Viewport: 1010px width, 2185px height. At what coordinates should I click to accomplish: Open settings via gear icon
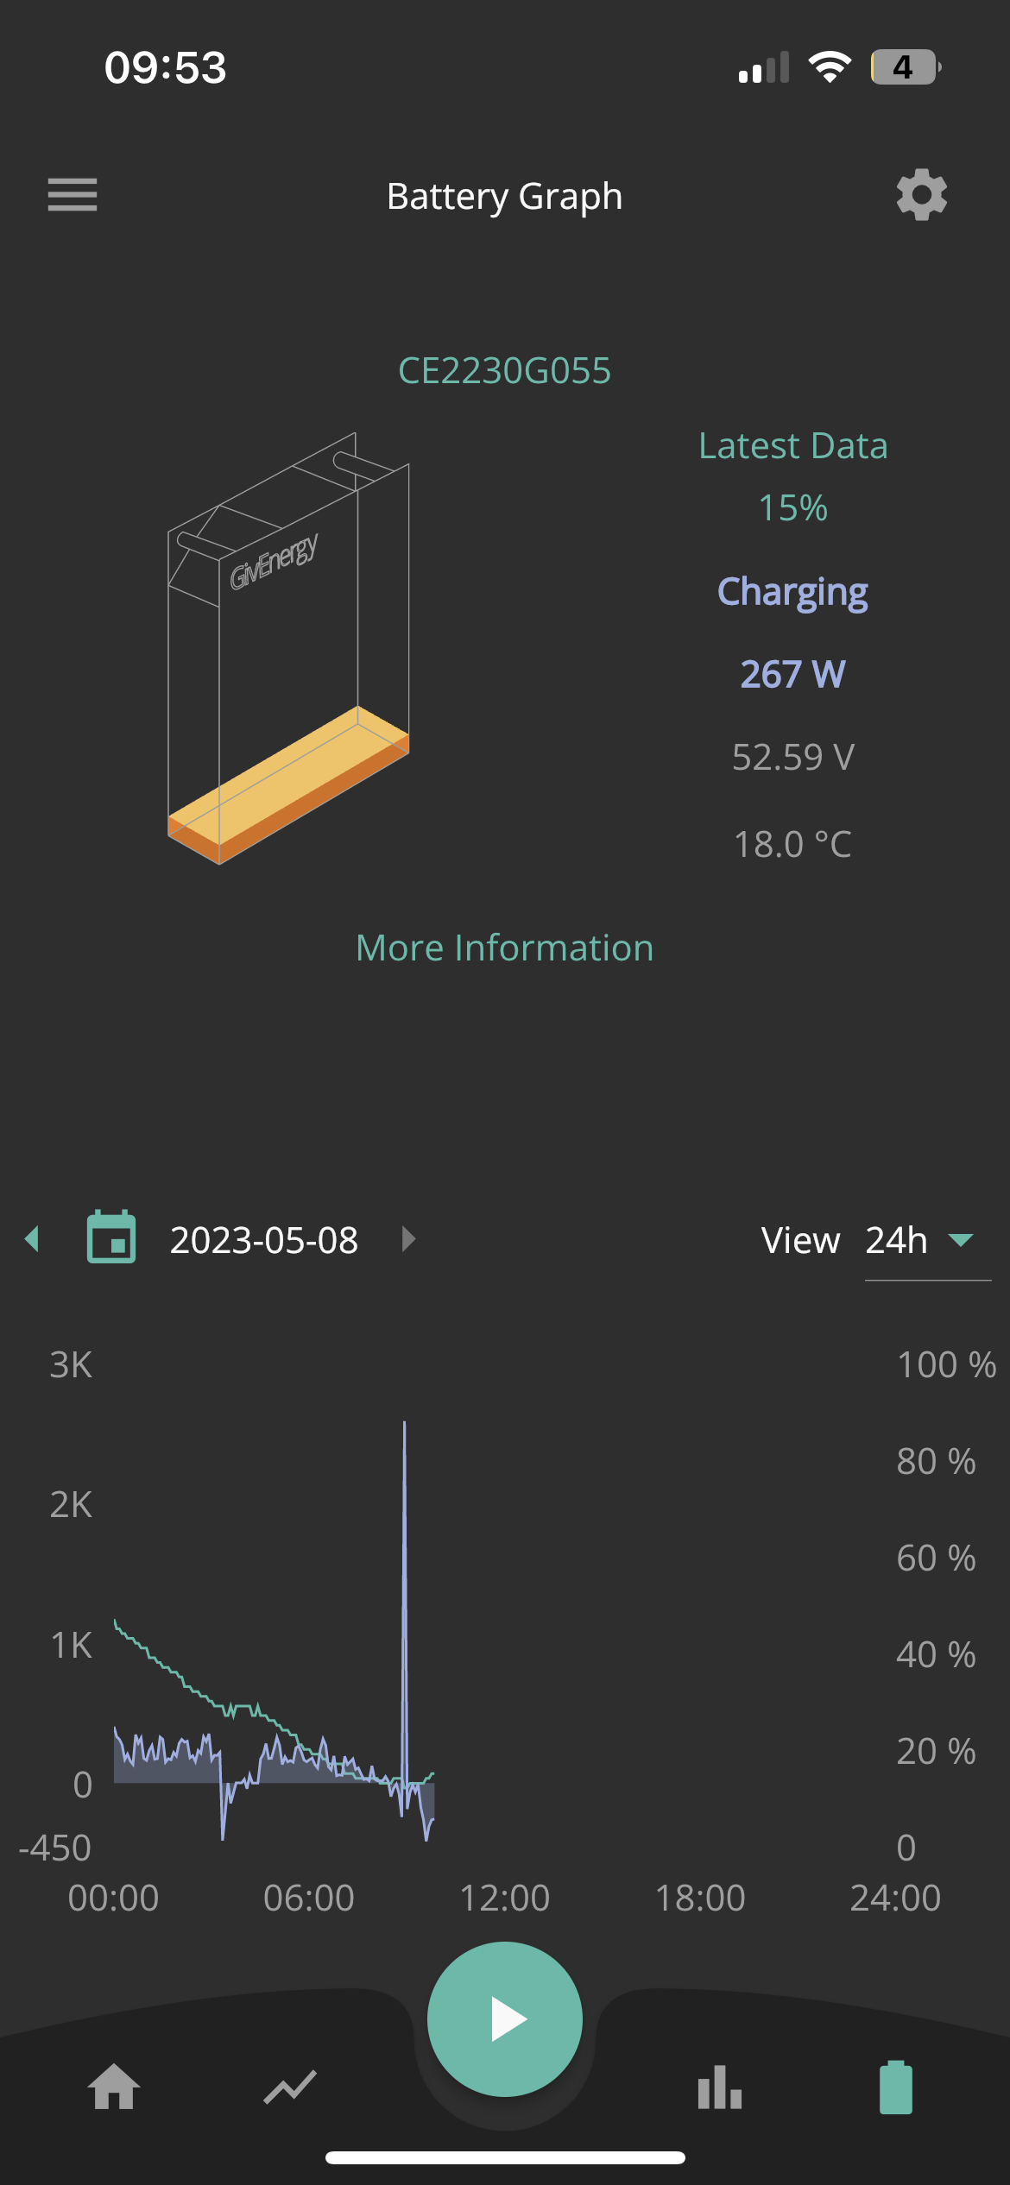coord(921,195)
